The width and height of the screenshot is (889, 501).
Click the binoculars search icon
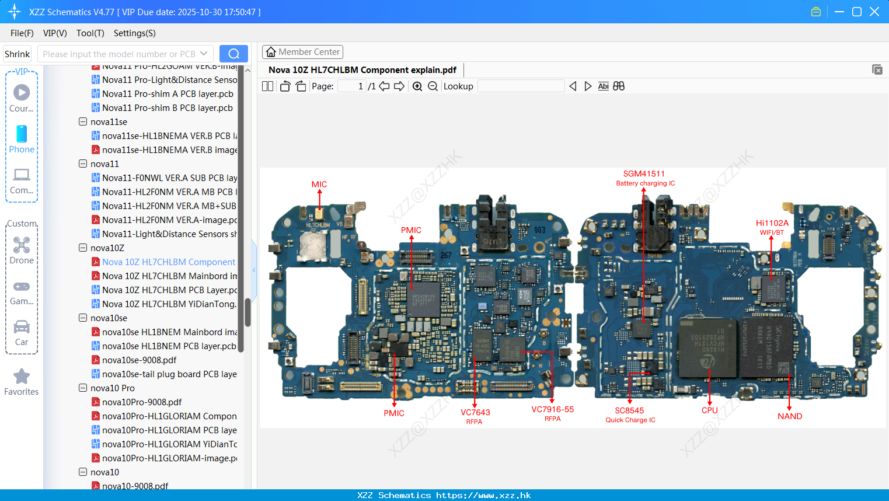(x=619, y=86)
